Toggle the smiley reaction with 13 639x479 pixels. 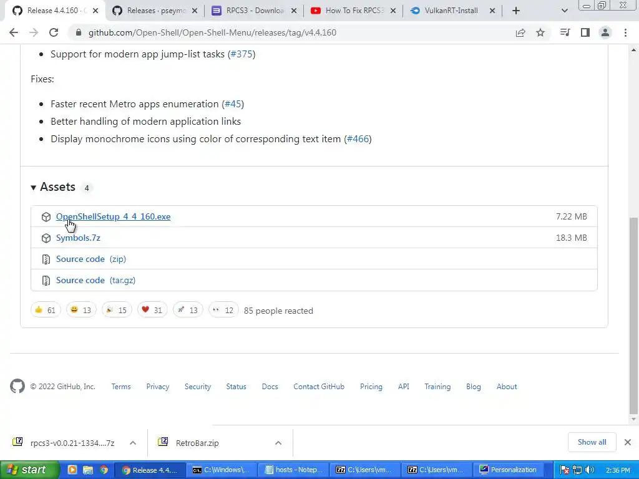pos(81,310)
